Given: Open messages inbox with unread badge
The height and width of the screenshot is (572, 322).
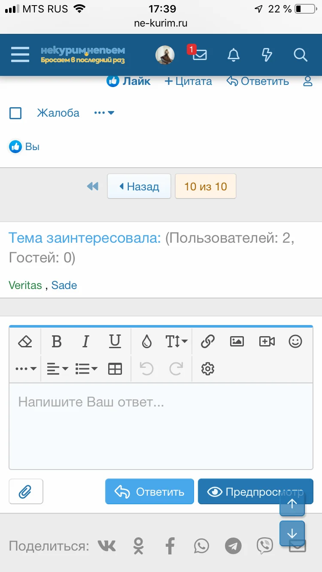Looking at the screenshot, I should (x=200, y=55).
